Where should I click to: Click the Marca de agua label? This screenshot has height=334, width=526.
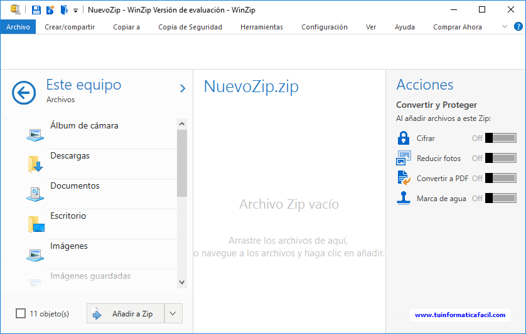point(441,199)
